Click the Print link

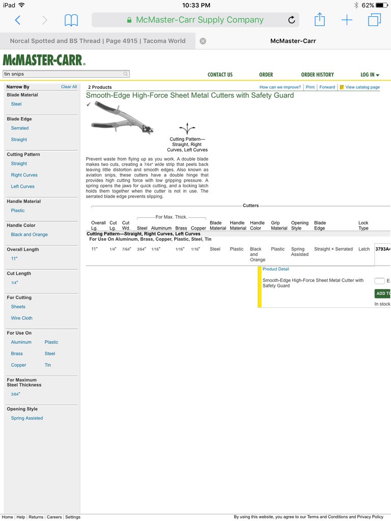point(310,87)
